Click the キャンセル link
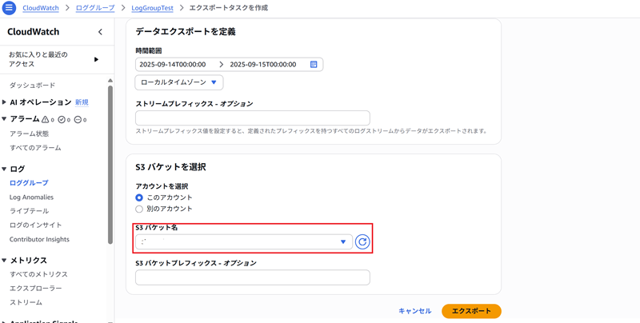Image resolution: width=640 pixels, height=323 pixels. coord(414,311)
